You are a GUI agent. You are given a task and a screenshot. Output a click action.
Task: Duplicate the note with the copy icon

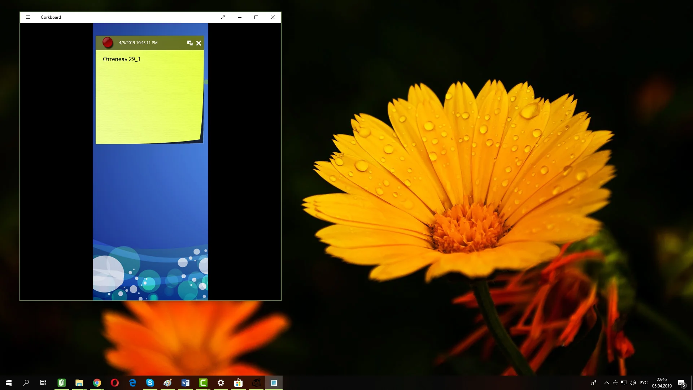[190, 43]
